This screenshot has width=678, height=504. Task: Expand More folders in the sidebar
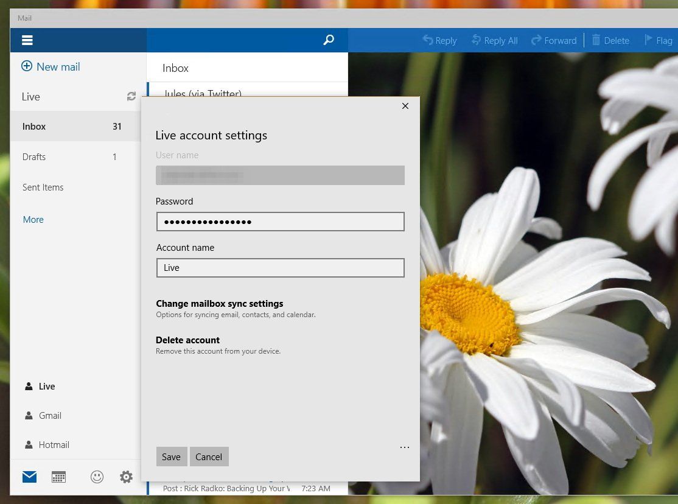pyautogui.click(x=33, y=219)
